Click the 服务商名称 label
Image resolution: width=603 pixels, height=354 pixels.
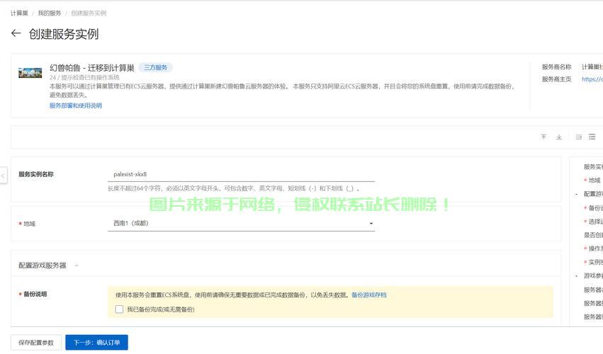pos(556,67)
